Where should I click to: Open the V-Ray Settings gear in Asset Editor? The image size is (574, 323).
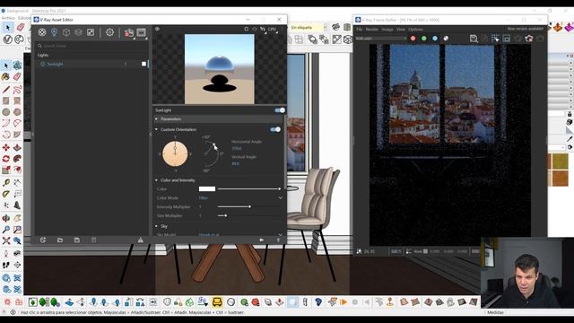tap(109, 32)
